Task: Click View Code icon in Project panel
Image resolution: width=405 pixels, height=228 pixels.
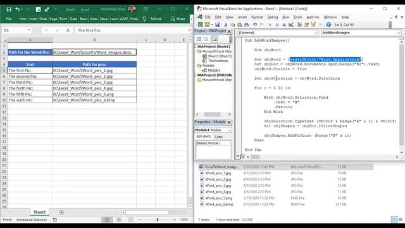Action: (199, 39)
